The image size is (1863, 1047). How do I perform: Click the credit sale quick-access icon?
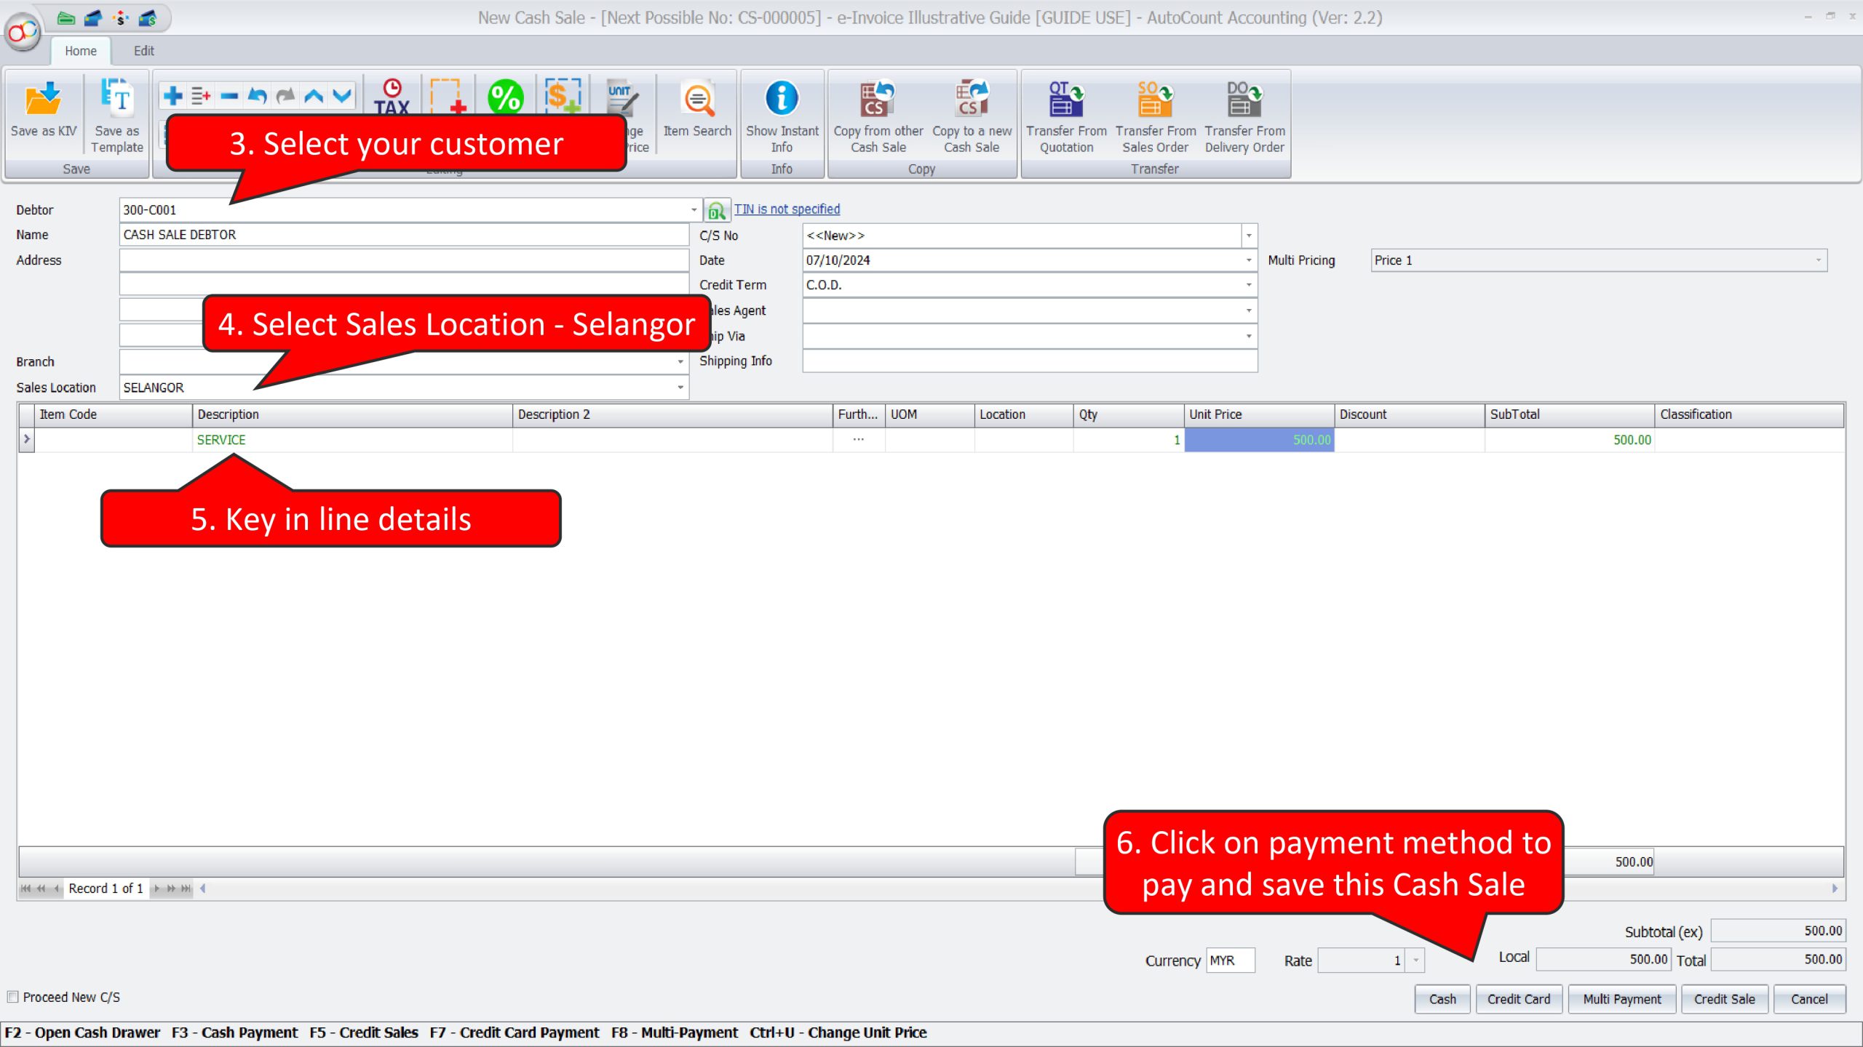pyautogui.click(x=148, y=18)
